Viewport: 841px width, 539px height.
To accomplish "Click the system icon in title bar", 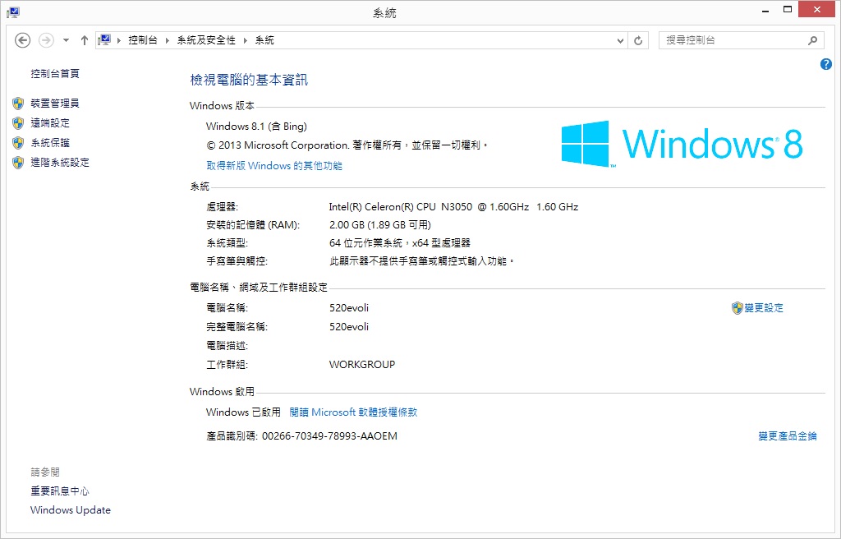I will (x=13, y=12).
